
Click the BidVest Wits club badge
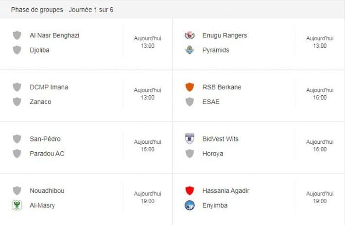[x=190, y=139]
